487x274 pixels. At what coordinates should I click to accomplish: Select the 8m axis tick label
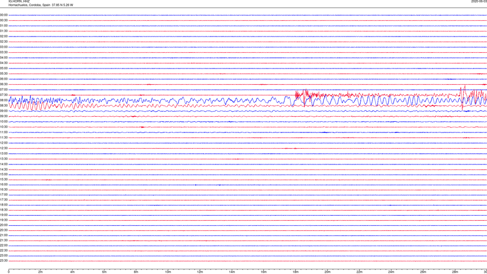tap(136, 272)
